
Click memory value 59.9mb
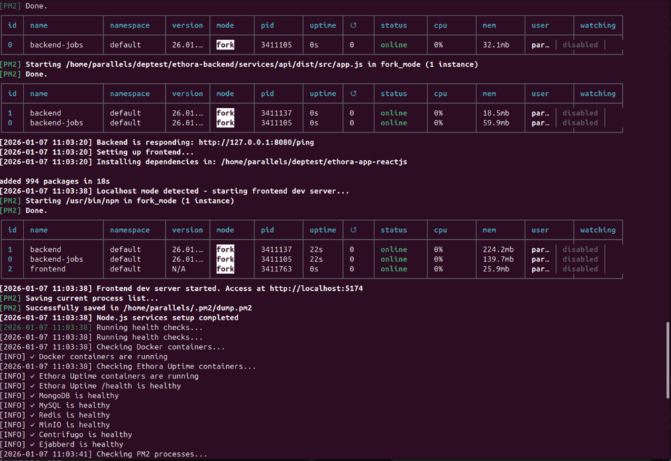point(496,123)
